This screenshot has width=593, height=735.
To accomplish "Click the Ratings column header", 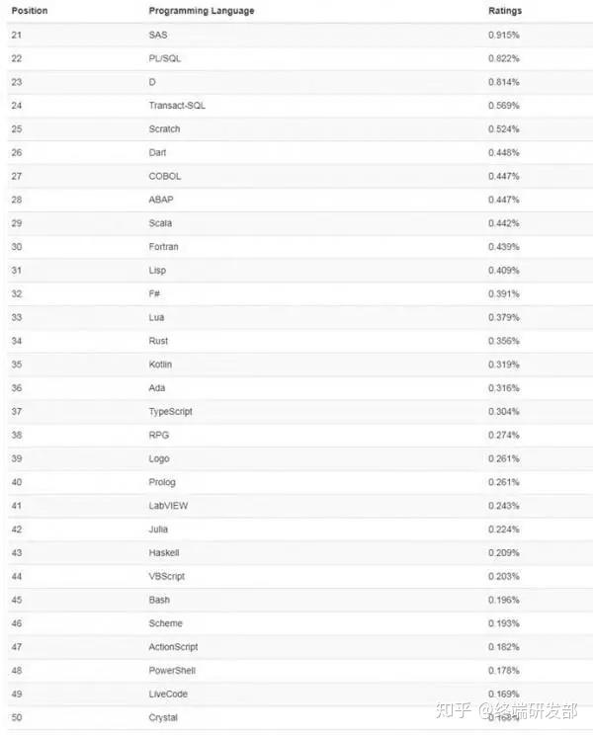I will (505, 11).
